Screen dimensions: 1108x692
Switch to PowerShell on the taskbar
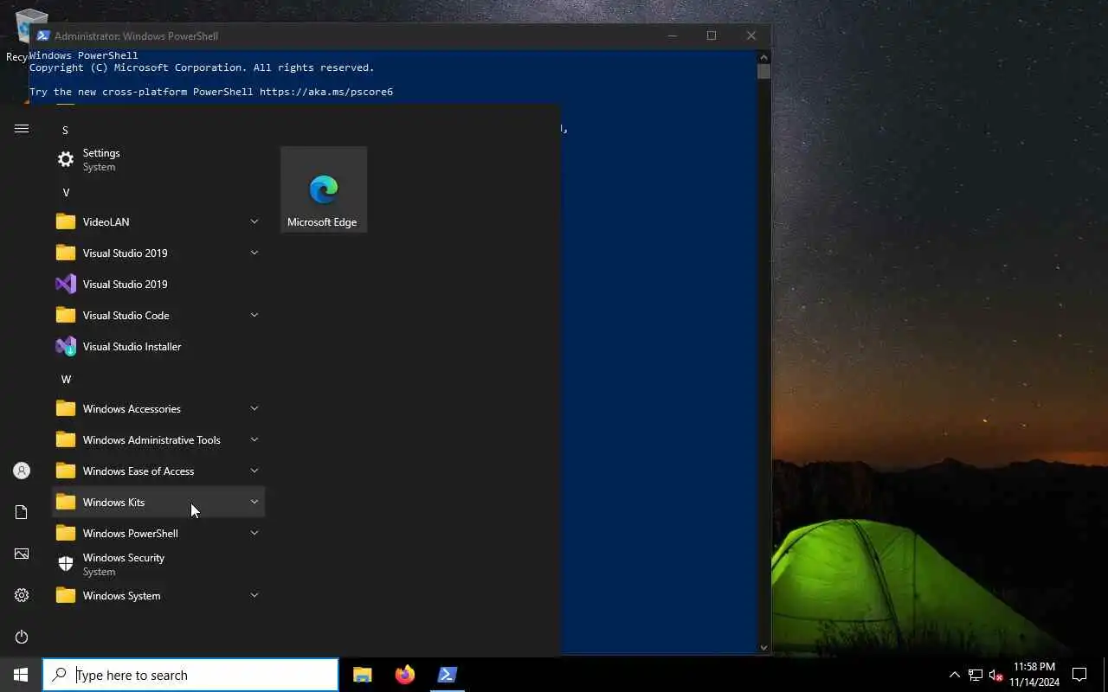[447, 675]
